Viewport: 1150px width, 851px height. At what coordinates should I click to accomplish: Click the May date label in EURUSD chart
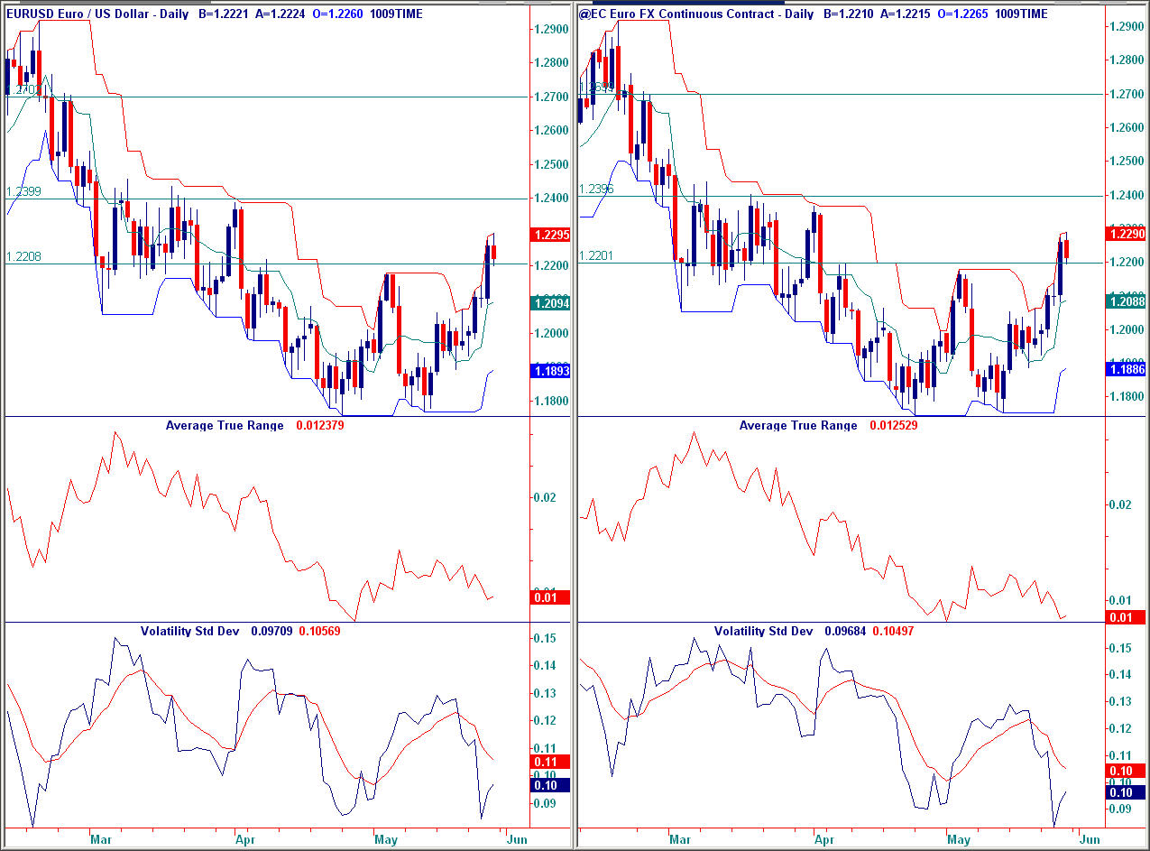point(386,839)
